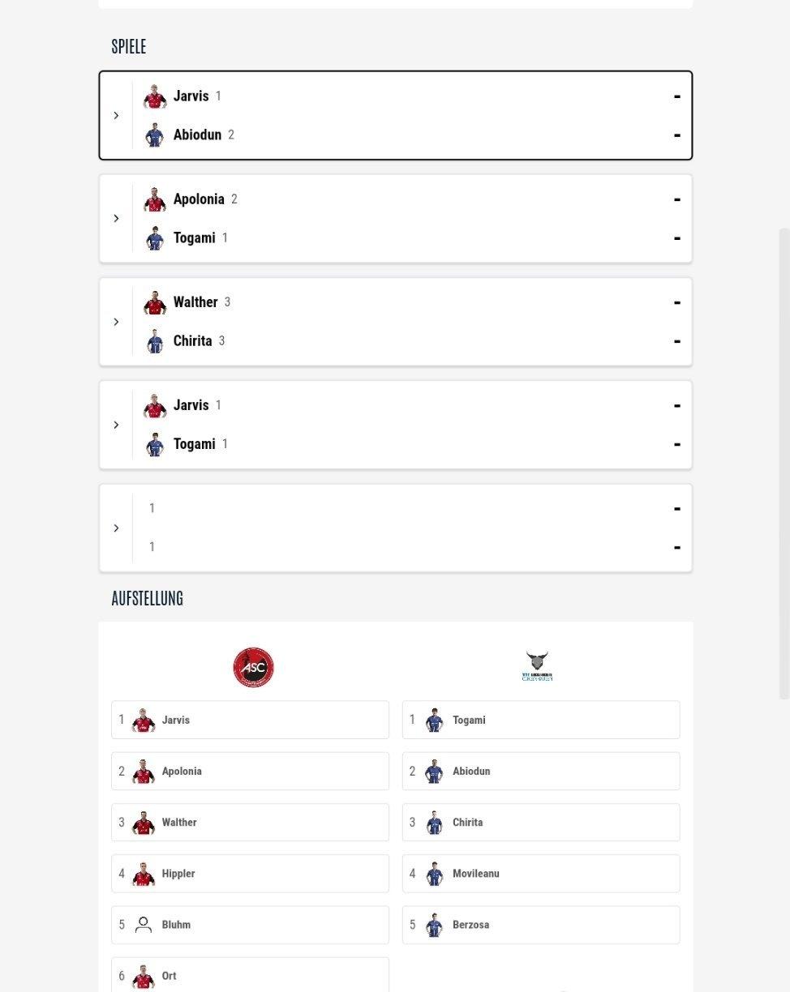Click the red ASC club logo

point(253,668)
